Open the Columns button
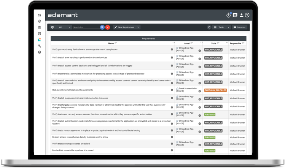Screen dimensions: 285x168 (x=240, y=27)
